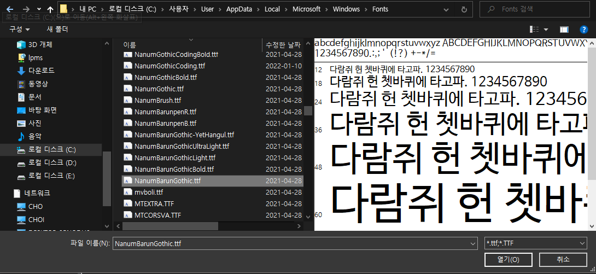
Task: Open the *.ttf;*.TTF file type dropdown
Action: 535,243
